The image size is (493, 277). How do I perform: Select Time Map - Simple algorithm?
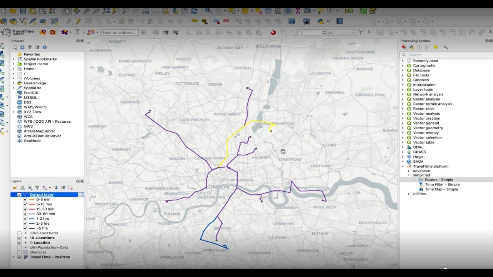click(441, 189)
